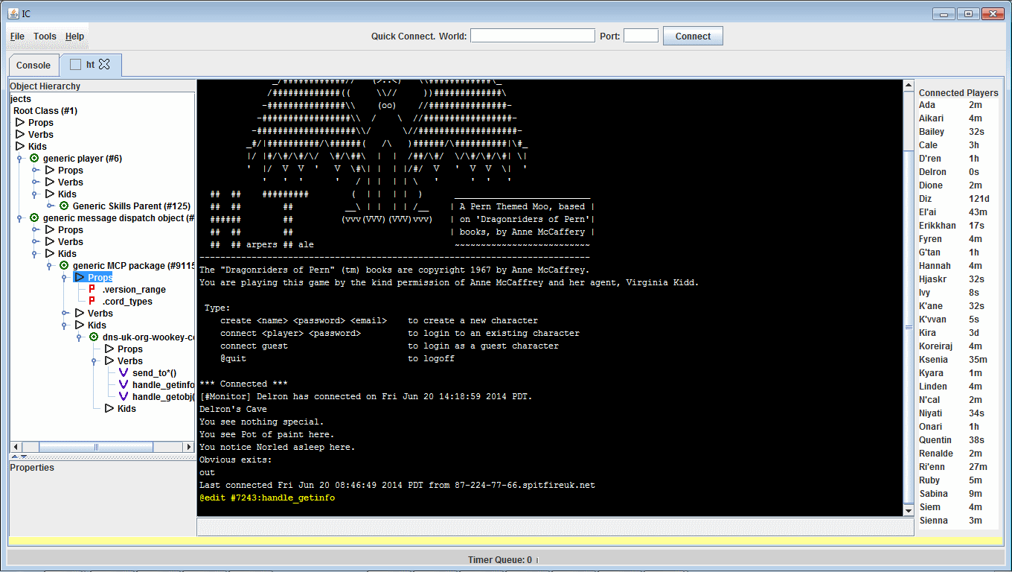Click the .cord_types property icon
The height and width of the screenshot is (572, 1012).
[91, 301]
